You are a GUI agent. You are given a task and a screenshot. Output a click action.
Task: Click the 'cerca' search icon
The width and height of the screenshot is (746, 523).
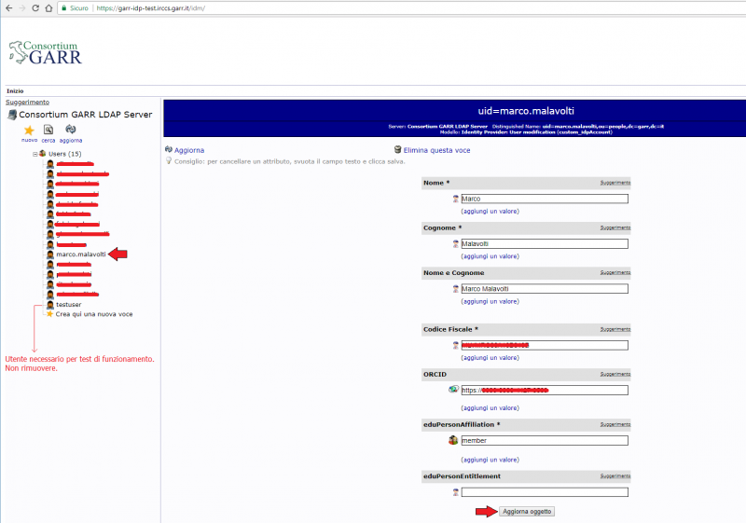(x=48, y=131)
